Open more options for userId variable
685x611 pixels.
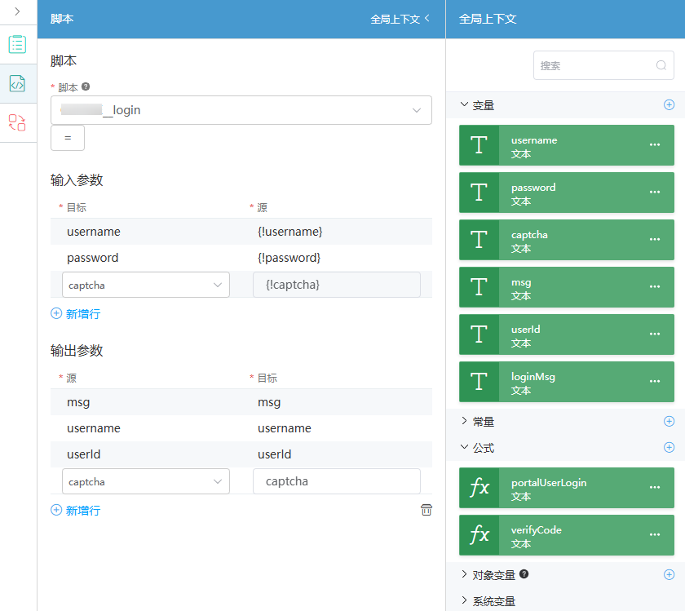[x=654, y=334]
